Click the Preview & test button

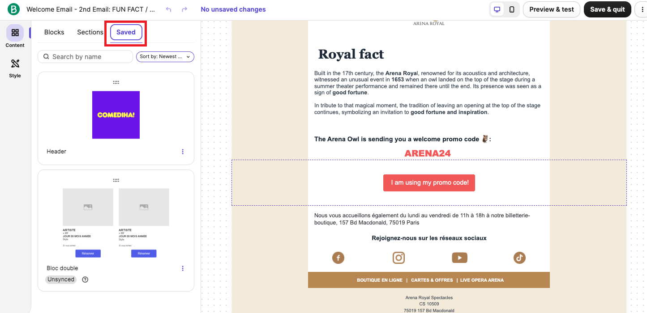click(x=551, y=9)
